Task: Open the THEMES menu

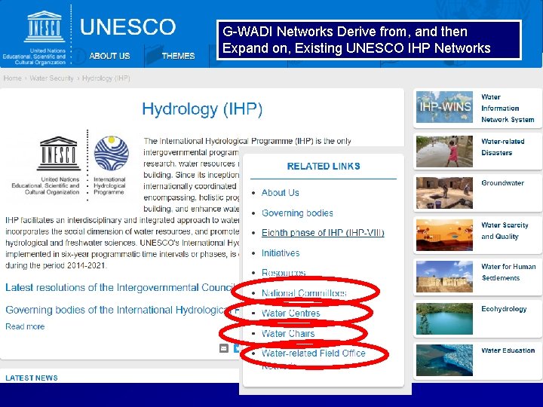Action: click(x=178, y=56)
